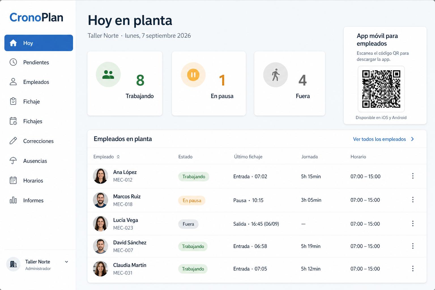Open the three-dot menu for Marcos Ruiz
The height and width of the screenshot is (290, 435).
tap(413, 200)
